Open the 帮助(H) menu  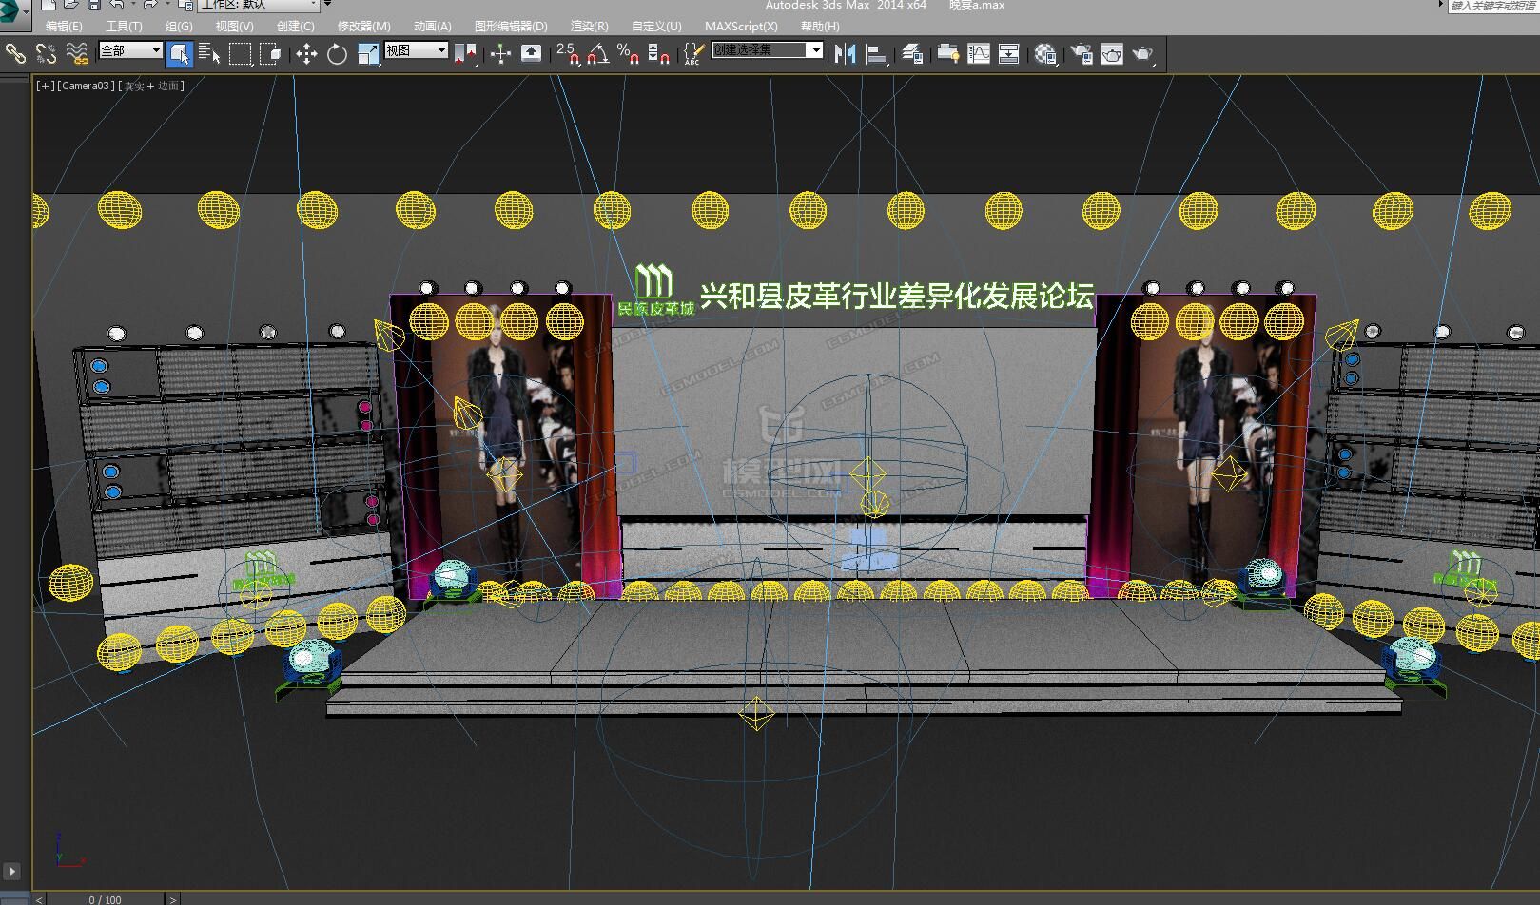pyautogui.click(x=820, y=27)
